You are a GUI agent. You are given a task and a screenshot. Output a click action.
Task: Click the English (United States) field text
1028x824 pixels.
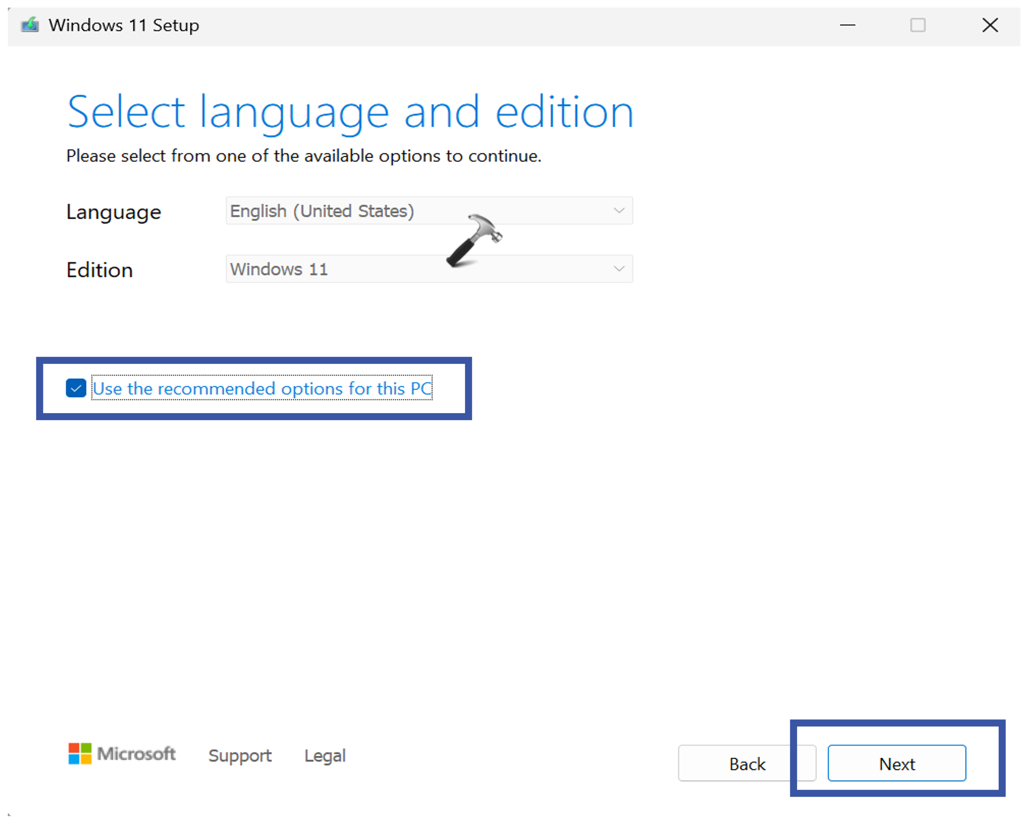(x=322, y=211)
